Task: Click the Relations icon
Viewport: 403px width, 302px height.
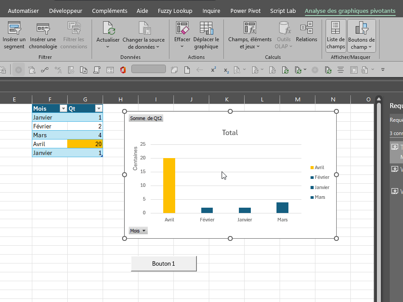Action: coord(307,27)
